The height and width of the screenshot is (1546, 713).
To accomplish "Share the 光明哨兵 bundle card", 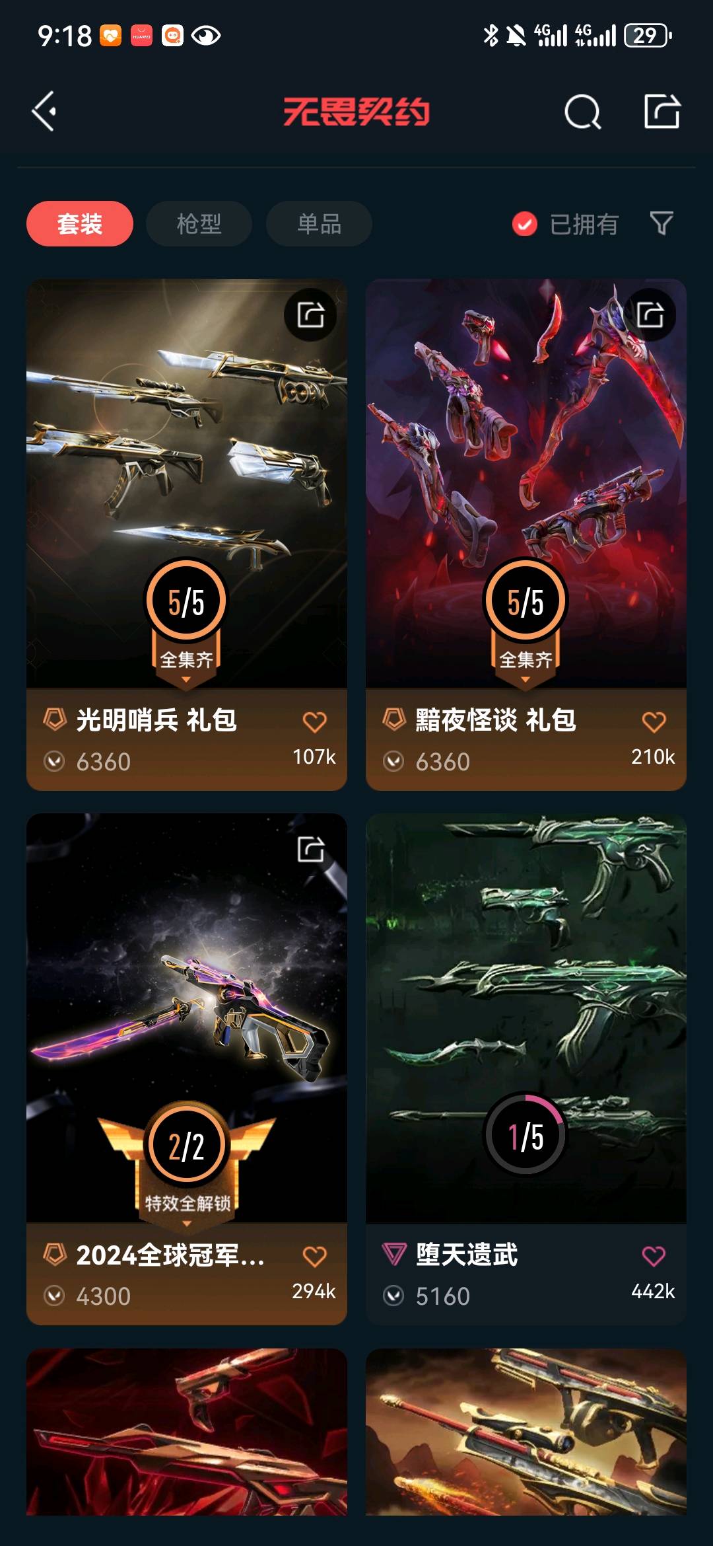I will point(310,314).
